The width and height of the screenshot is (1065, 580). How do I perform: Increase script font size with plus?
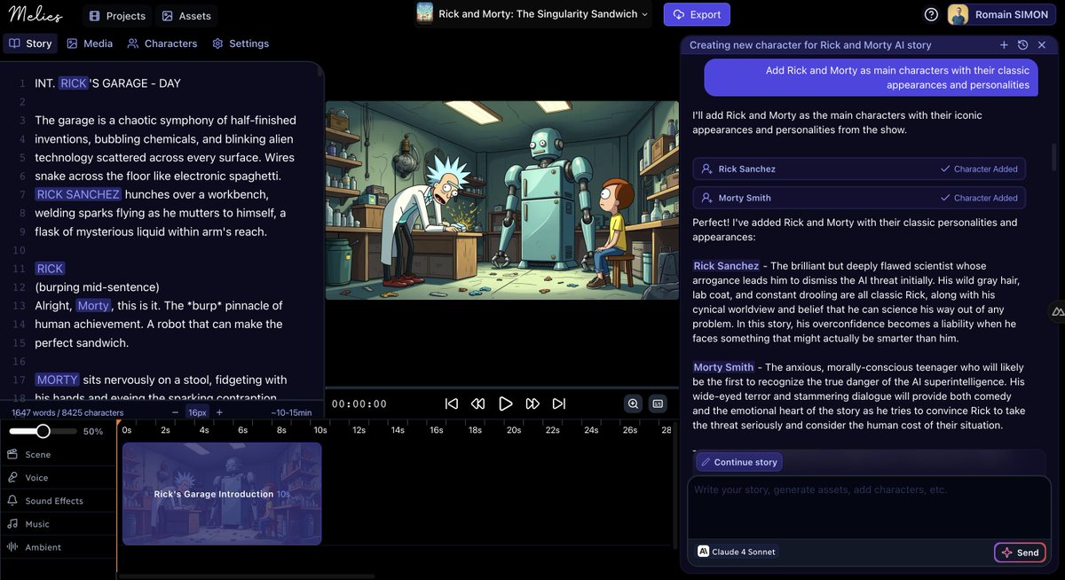coord(219,412)
